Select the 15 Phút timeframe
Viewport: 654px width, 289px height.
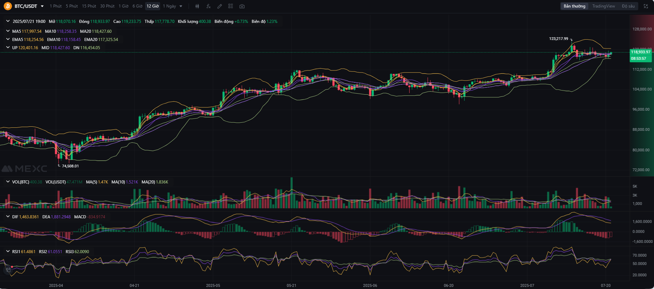(89, 6)
